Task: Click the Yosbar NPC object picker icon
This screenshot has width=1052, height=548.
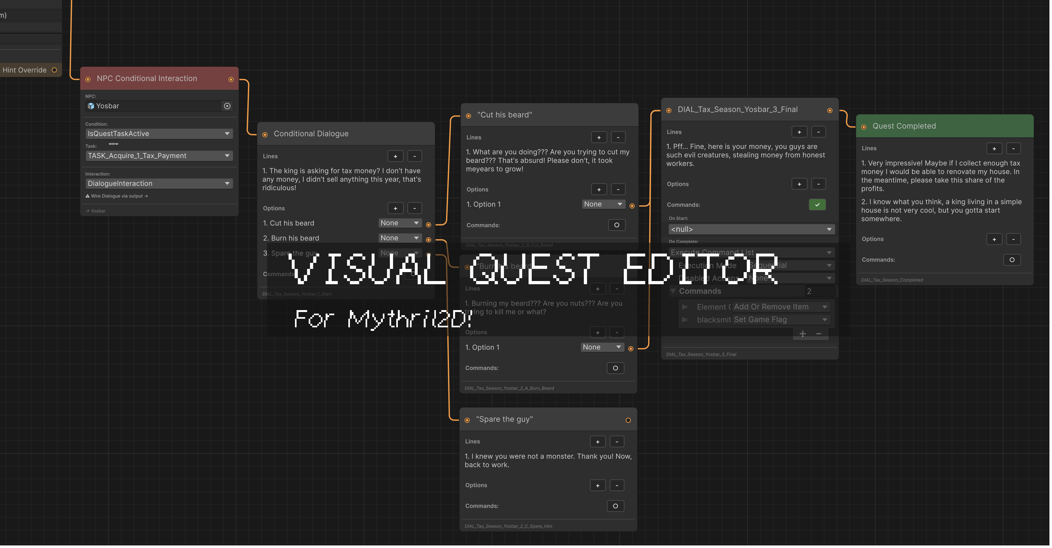Action: pos(227,106)
